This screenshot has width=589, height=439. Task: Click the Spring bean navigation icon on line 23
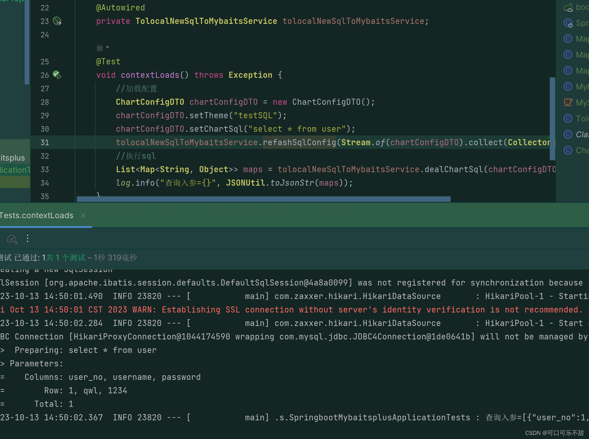click(57, 21)
